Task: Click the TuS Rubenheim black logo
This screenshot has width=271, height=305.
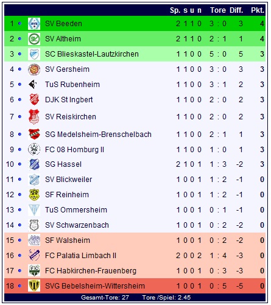Action: pyautogui.click(x=33, y=85)
